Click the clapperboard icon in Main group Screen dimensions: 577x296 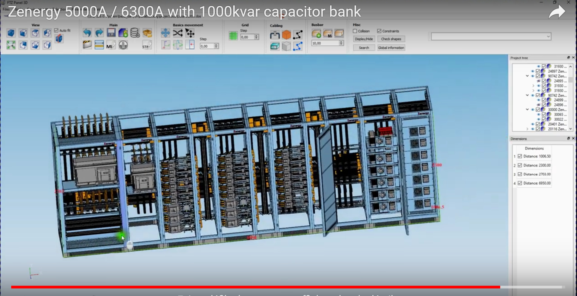[87, 45]
